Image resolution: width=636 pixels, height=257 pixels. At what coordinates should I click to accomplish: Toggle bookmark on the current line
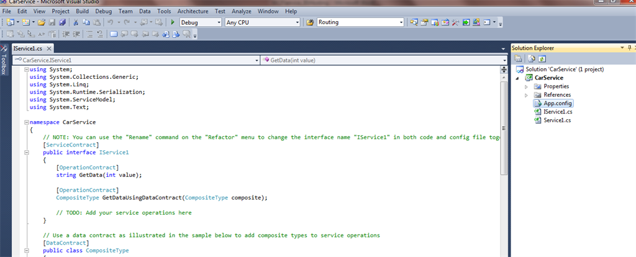click(114, 34)
